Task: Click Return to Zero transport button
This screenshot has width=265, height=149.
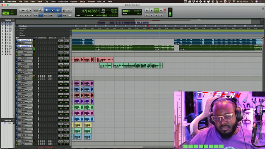Action: click(147, 15)
